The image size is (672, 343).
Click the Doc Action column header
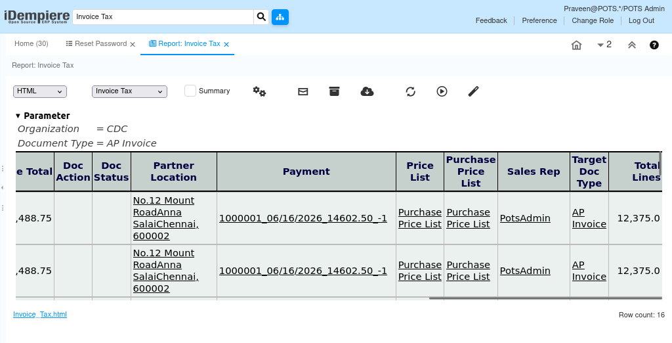(x=73, y=171)
